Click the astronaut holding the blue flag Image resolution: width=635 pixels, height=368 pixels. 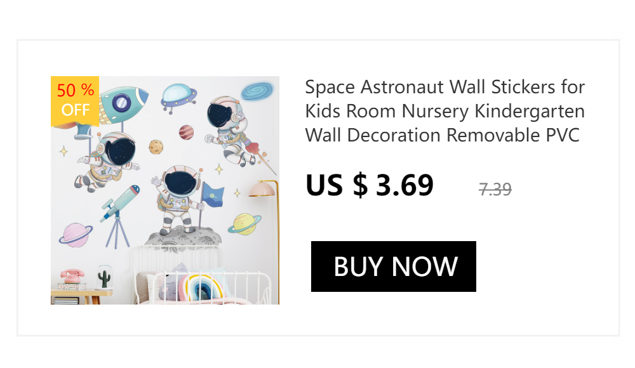[182, 200]
